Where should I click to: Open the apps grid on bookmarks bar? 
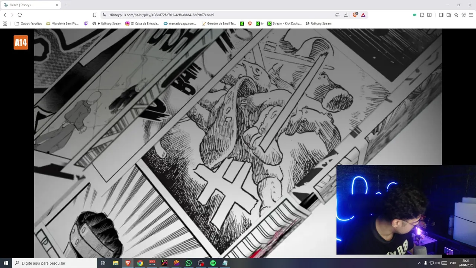coord(5,23)
